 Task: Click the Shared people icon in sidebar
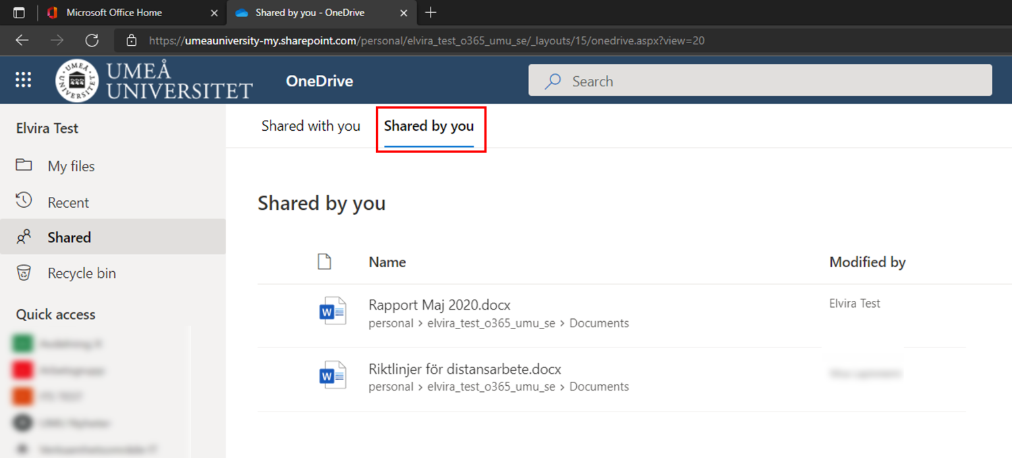click(24, 237)
